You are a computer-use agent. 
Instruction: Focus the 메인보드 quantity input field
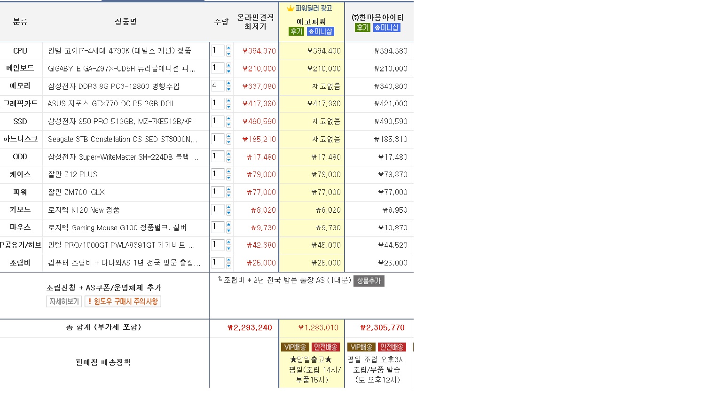coord(218,69)
